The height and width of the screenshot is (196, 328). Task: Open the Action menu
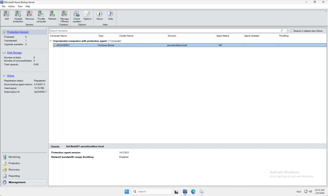pyautogui.click(x=12, y=6)
